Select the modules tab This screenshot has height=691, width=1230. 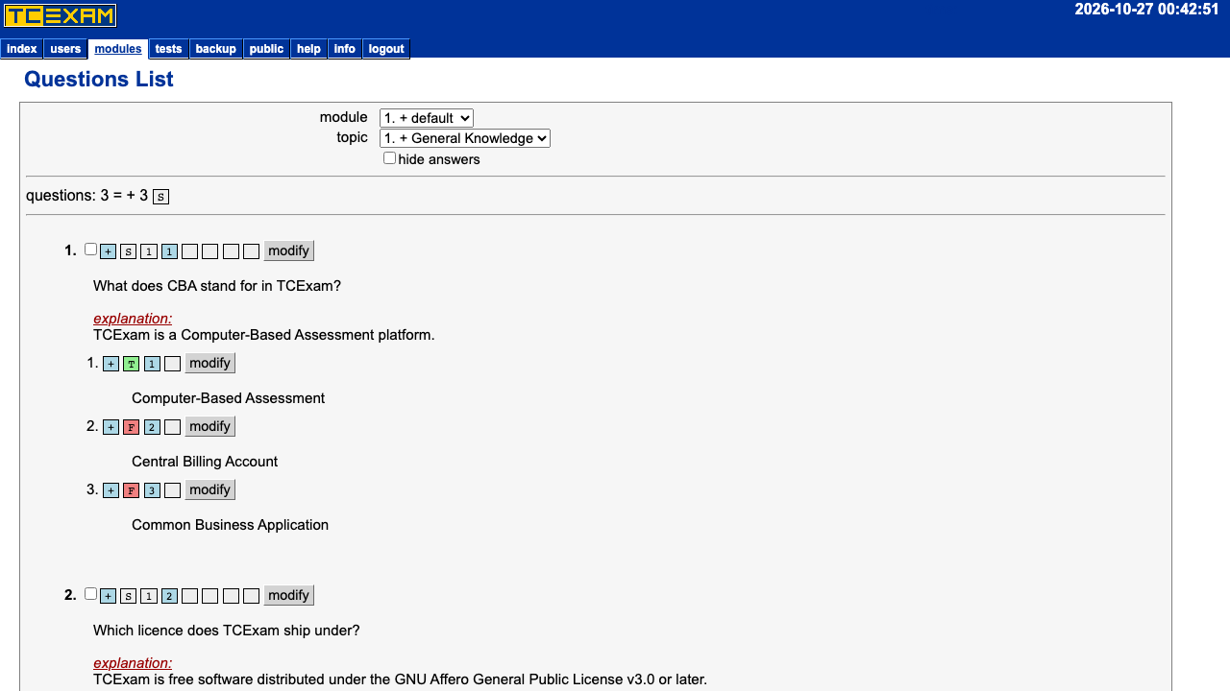coord(118,49)
